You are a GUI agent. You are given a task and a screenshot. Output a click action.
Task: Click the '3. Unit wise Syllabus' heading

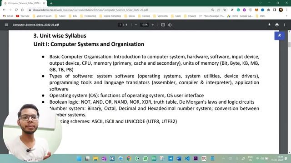tap(60, 35)
